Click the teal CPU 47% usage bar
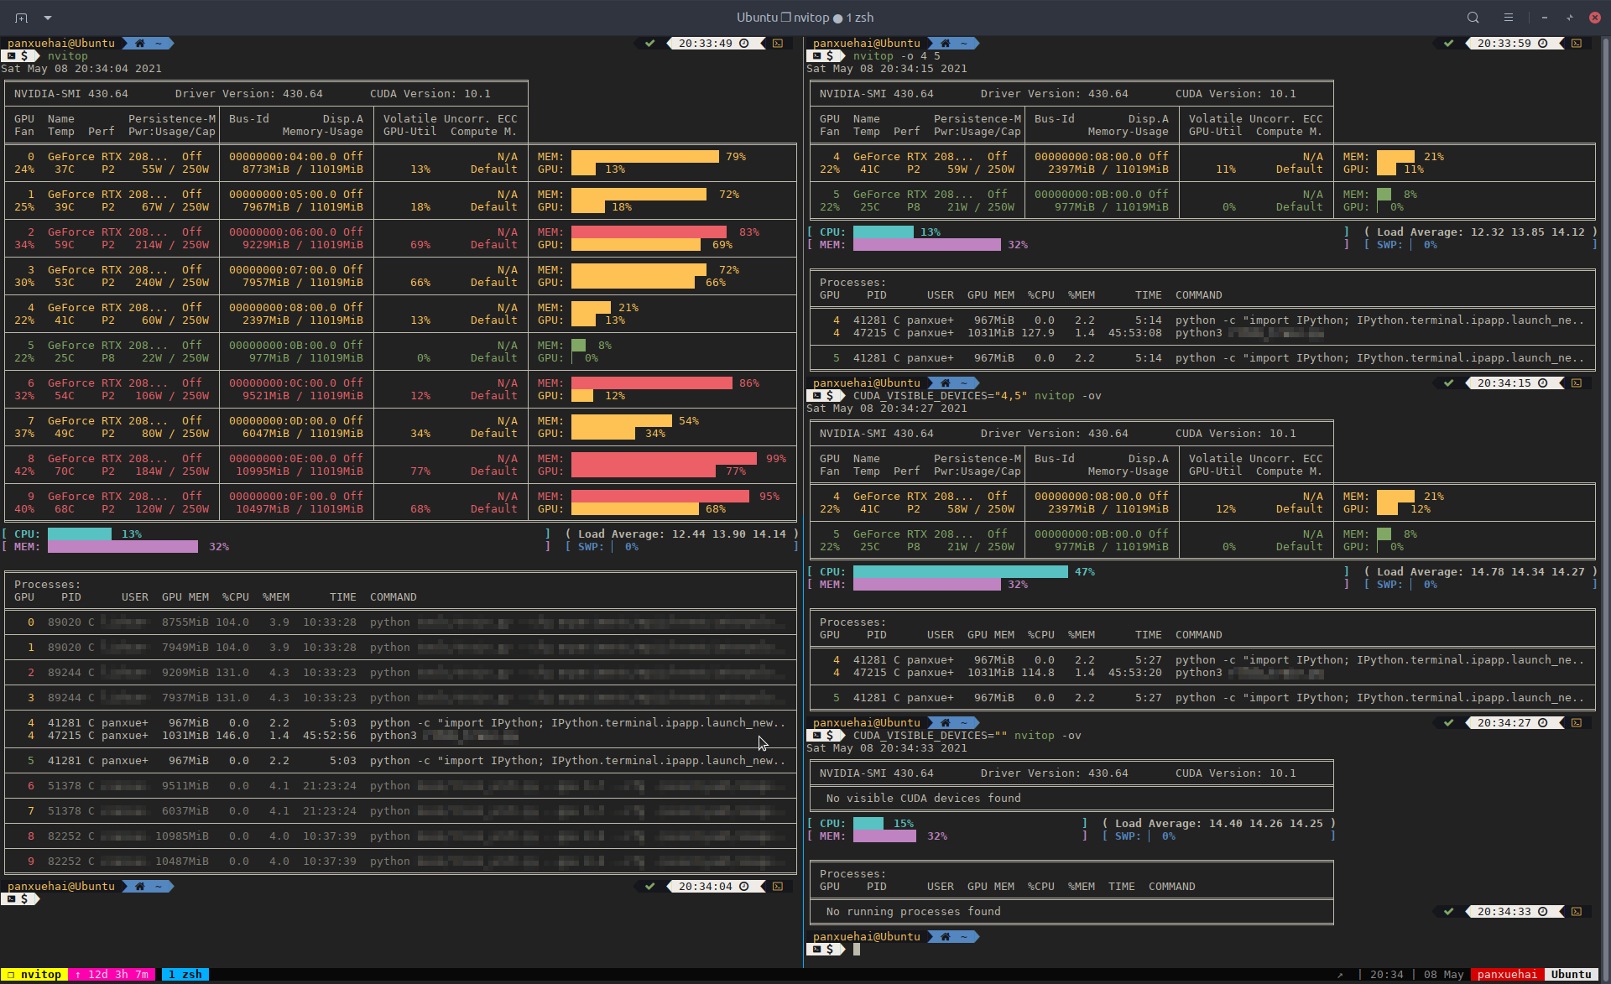Viewport: 1611px width, 984px height. coord(960,572)
